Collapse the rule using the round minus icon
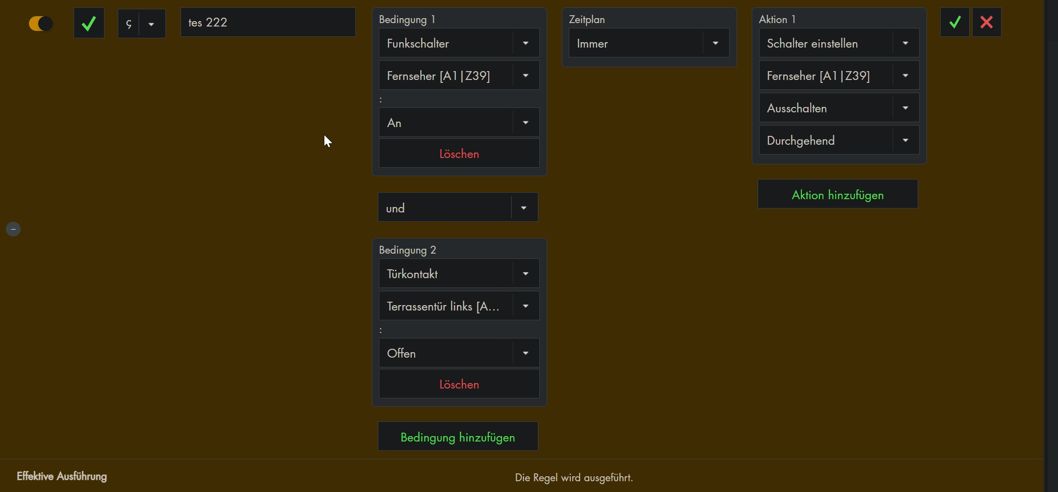The height and width of the screenshot is (492, 1058). pyautogui.click(x=13, y=229)
